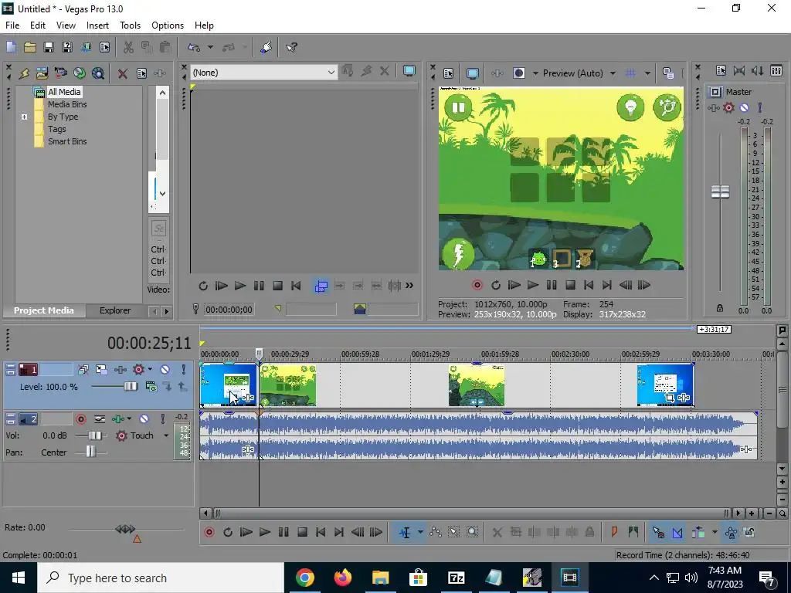Select the Envelope Edit tool

point(436,532)
